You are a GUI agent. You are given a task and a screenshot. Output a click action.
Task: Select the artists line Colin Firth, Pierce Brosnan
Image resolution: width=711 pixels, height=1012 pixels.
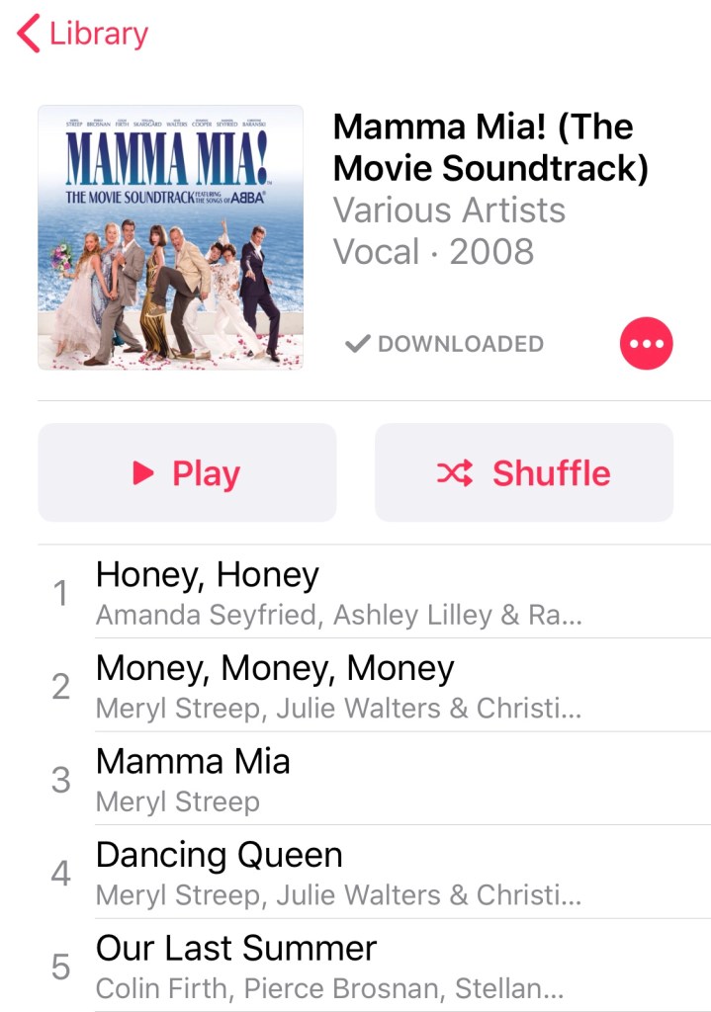click(329, 988)
